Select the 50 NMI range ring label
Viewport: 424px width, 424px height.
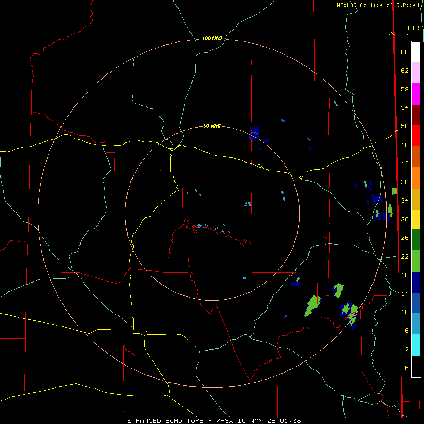click(x=212, y=126)
